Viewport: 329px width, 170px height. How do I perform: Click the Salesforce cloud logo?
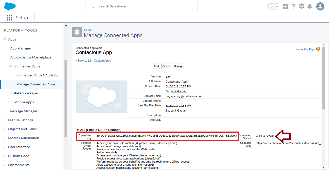click(10, 6)
